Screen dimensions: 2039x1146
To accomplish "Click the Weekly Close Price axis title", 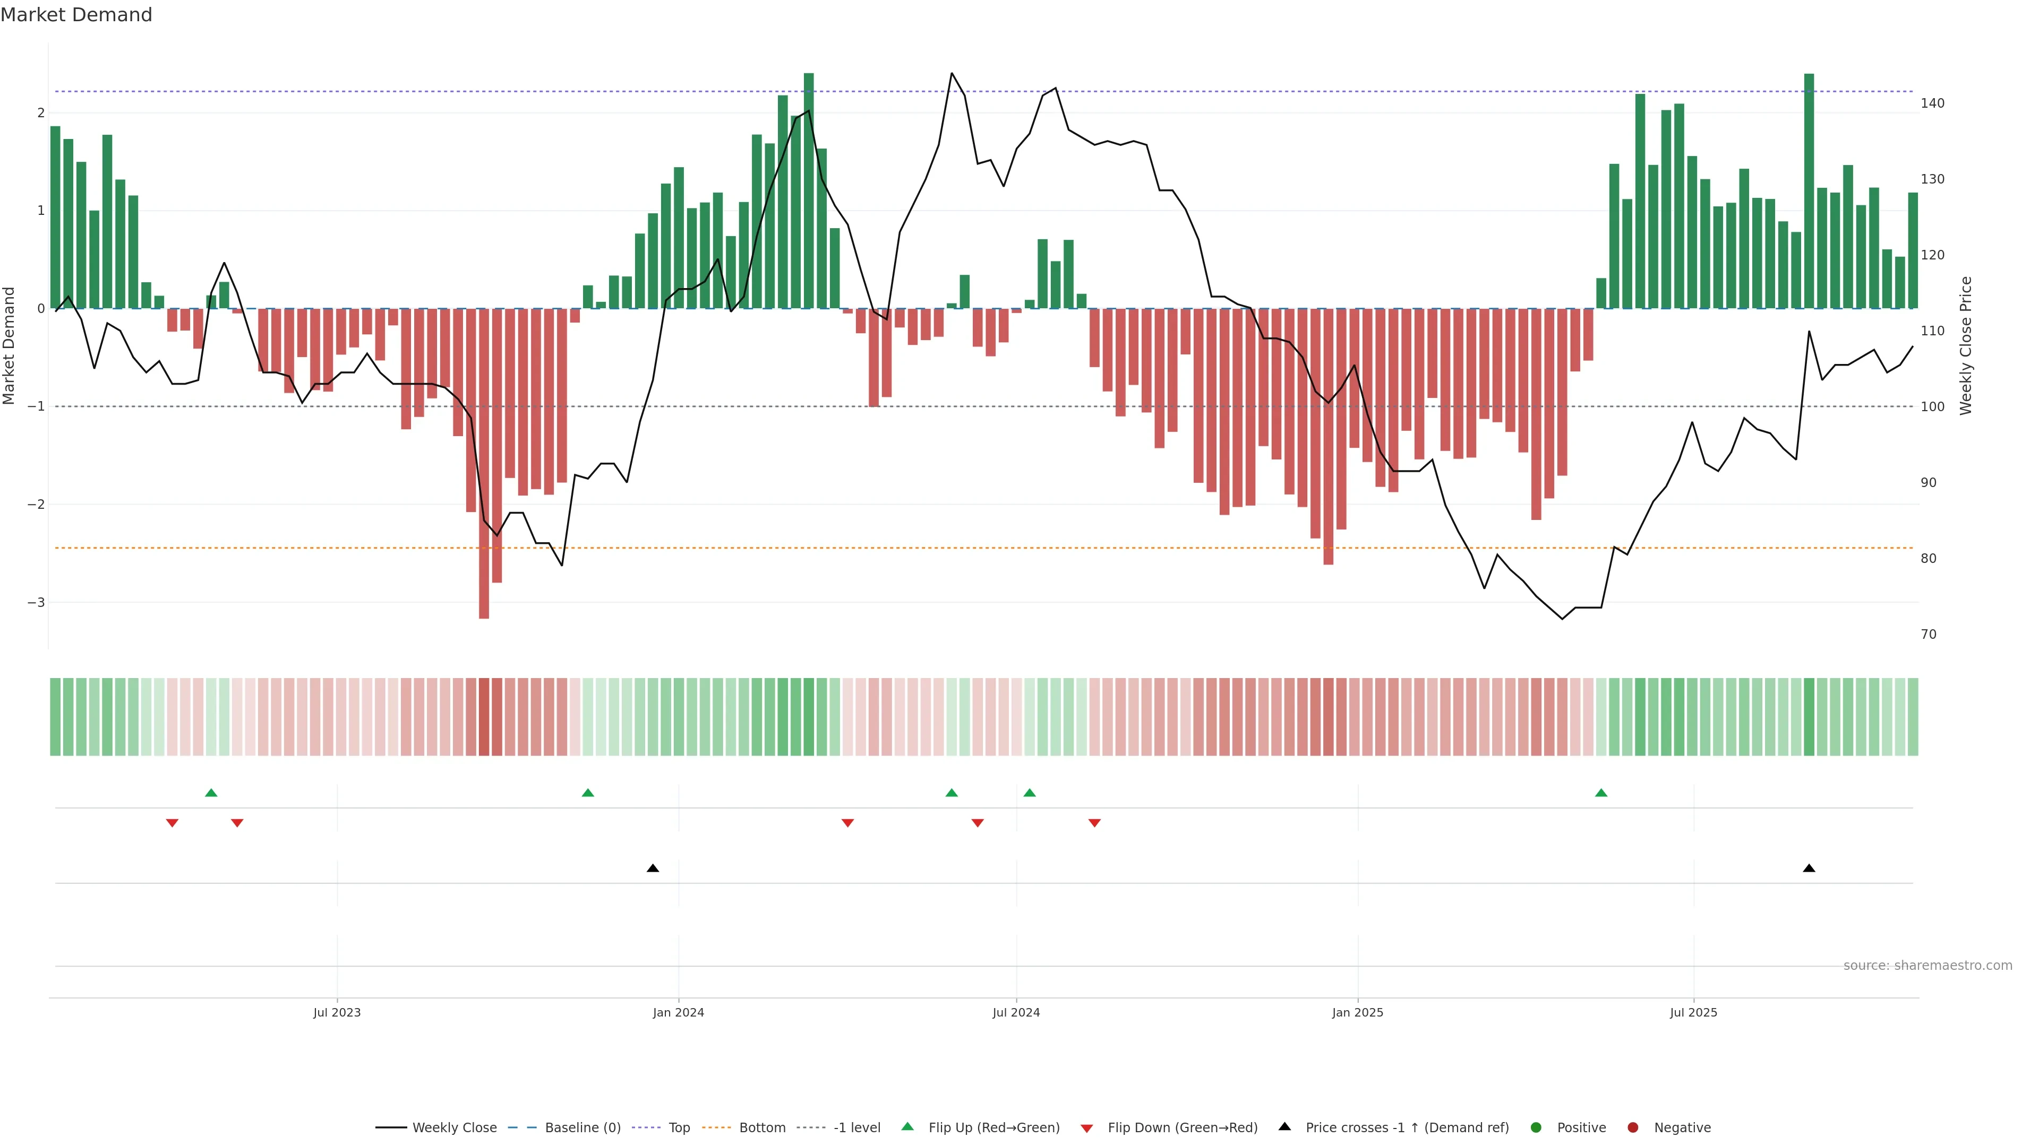I will [1966, 345].
